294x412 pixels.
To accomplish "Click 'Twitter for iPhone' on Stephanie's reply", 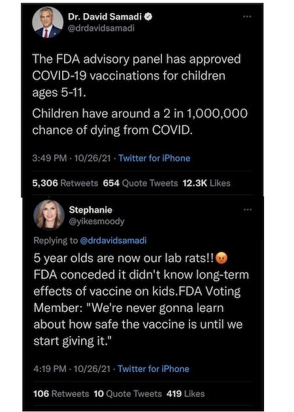I will (x=154, y=369).
